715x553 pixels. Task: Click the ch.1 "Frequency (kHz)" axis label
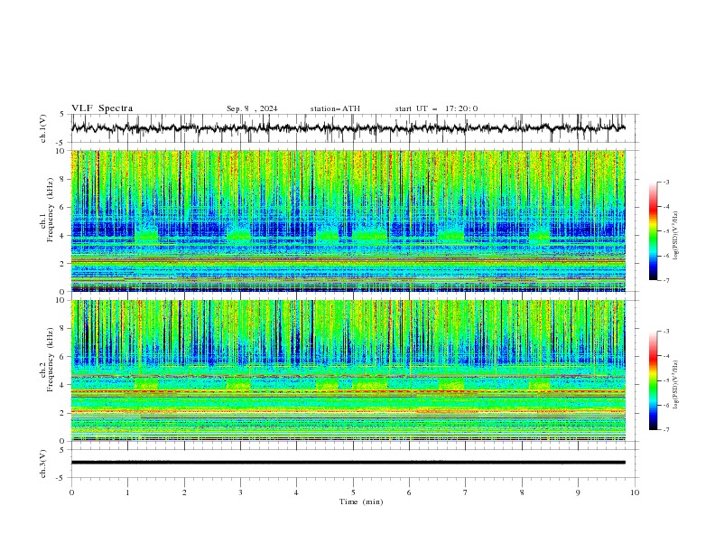coord(51,211)
